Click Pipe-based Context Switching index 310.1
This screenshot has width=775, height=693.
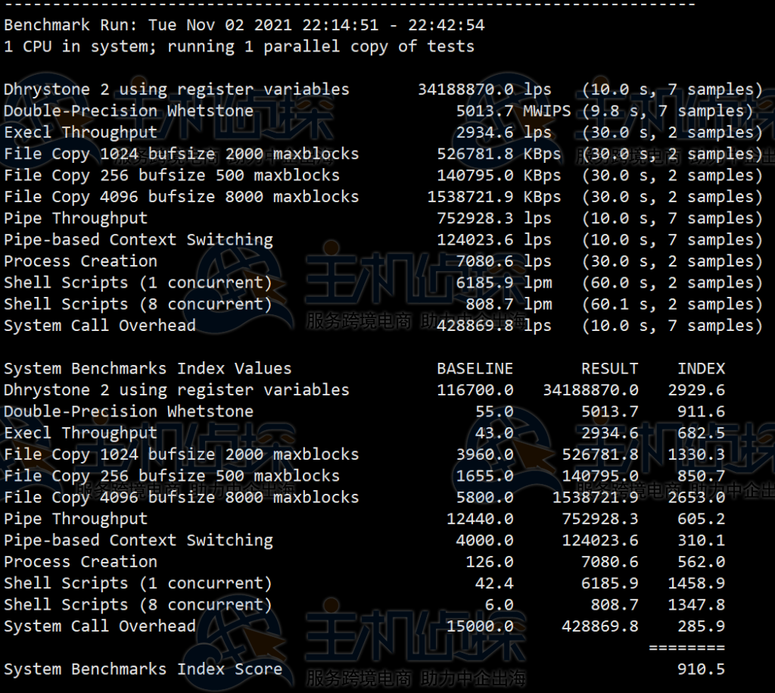click(701, 541)
